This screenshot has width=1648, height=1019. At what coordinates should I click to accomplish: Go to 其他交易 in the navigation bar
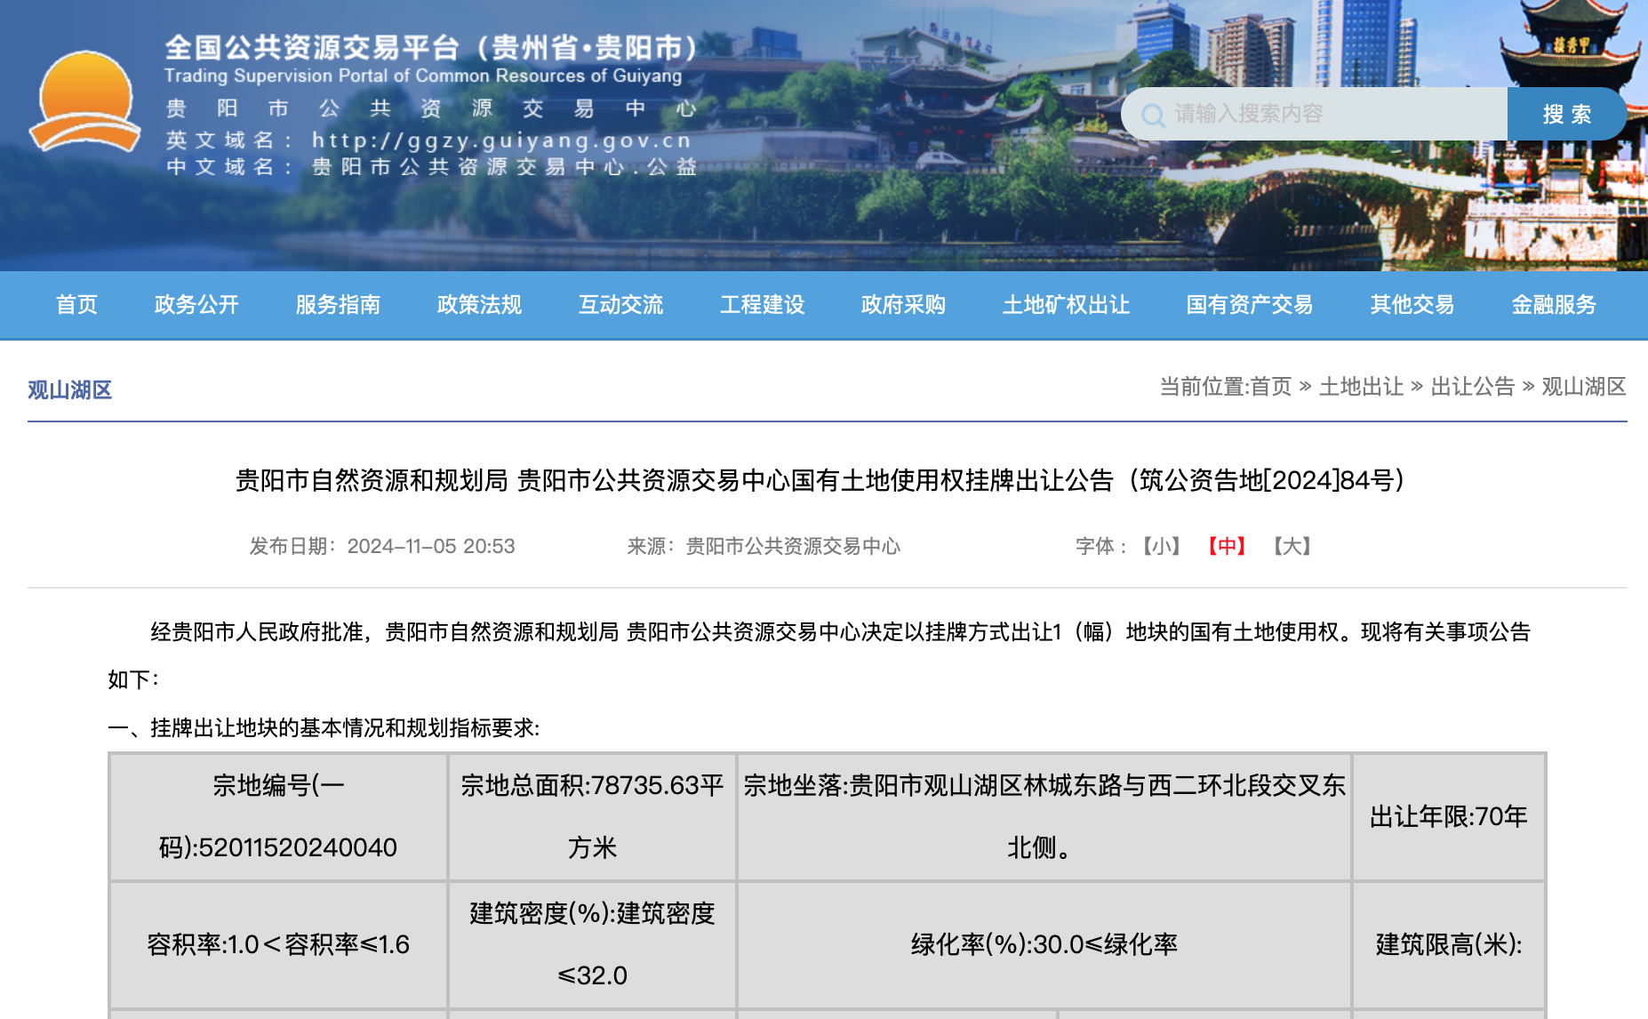coord(1412,305)
